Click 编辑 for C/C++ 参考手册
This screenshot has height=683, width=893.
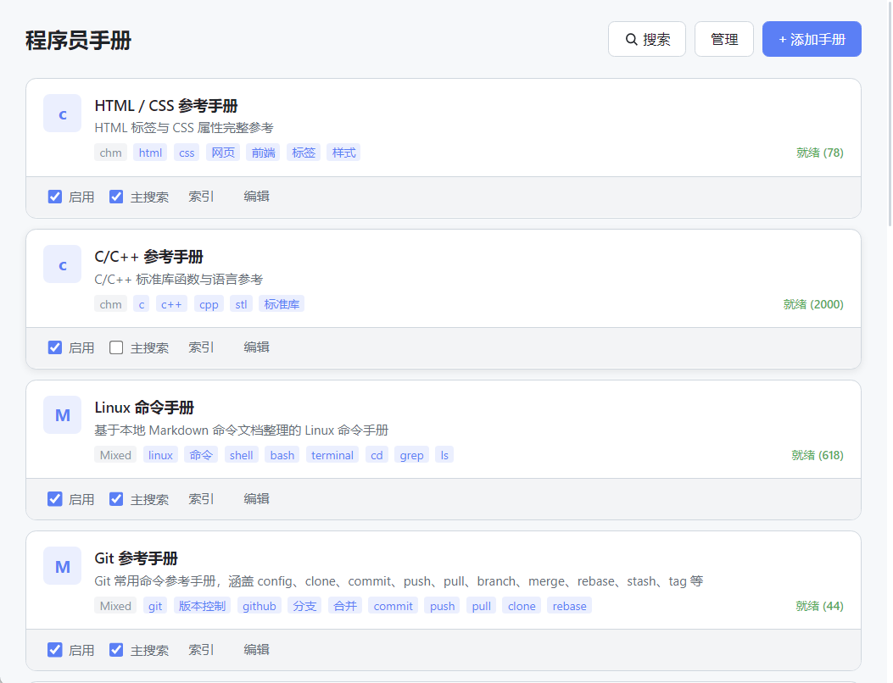(x=256, y=347)
